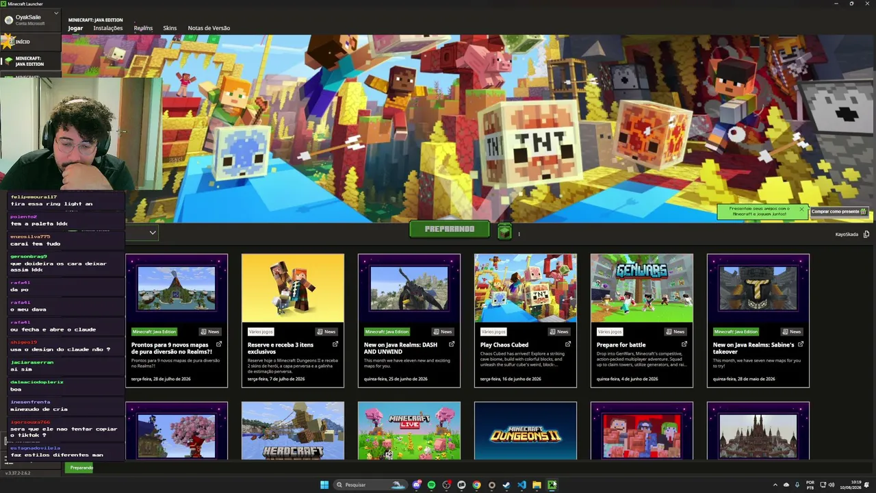Open the GenWars Prepare for battle thumbnail

[x=642, y=288]
